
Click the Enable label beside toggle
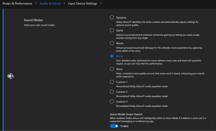coord(124,126)
